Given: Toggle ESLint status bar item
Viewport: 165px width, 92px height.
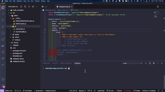Looking at the screenshot, I should click(119, 90).
